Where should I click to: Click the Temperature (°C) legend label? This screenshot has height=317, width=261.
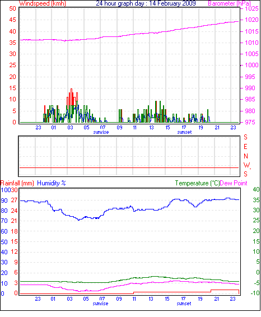(x=197, y=183)
